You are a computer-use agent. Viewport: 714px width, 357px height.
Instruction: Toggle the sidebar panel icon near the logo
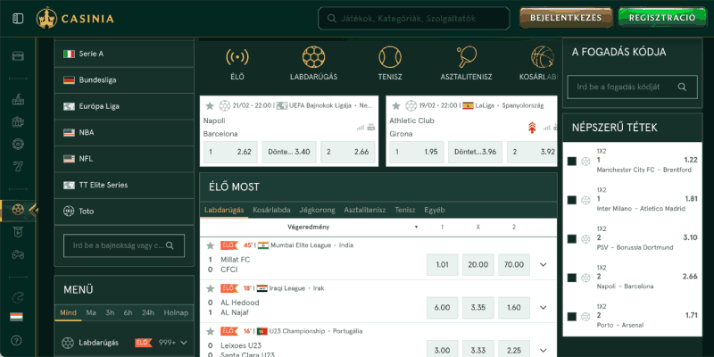pyautogui.click(x=18, y=19)
